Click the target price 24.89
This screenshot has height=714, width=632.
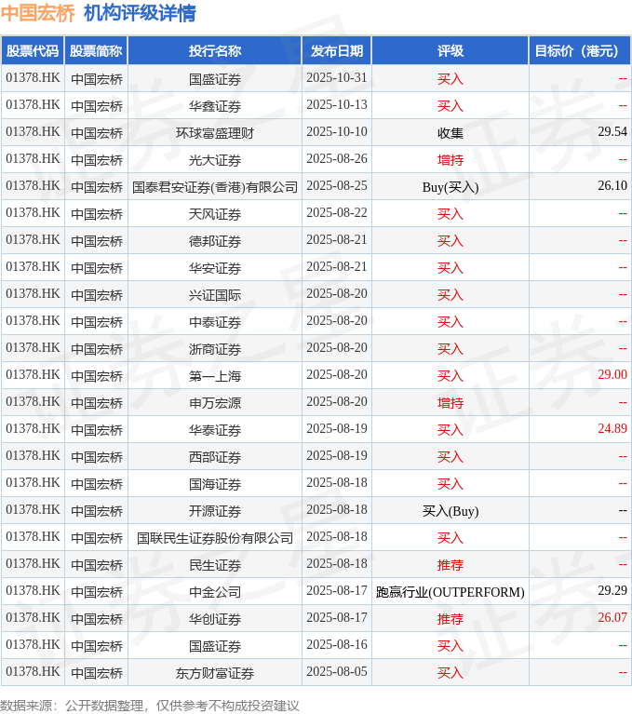pyautogui.click(x=612, y=428)
